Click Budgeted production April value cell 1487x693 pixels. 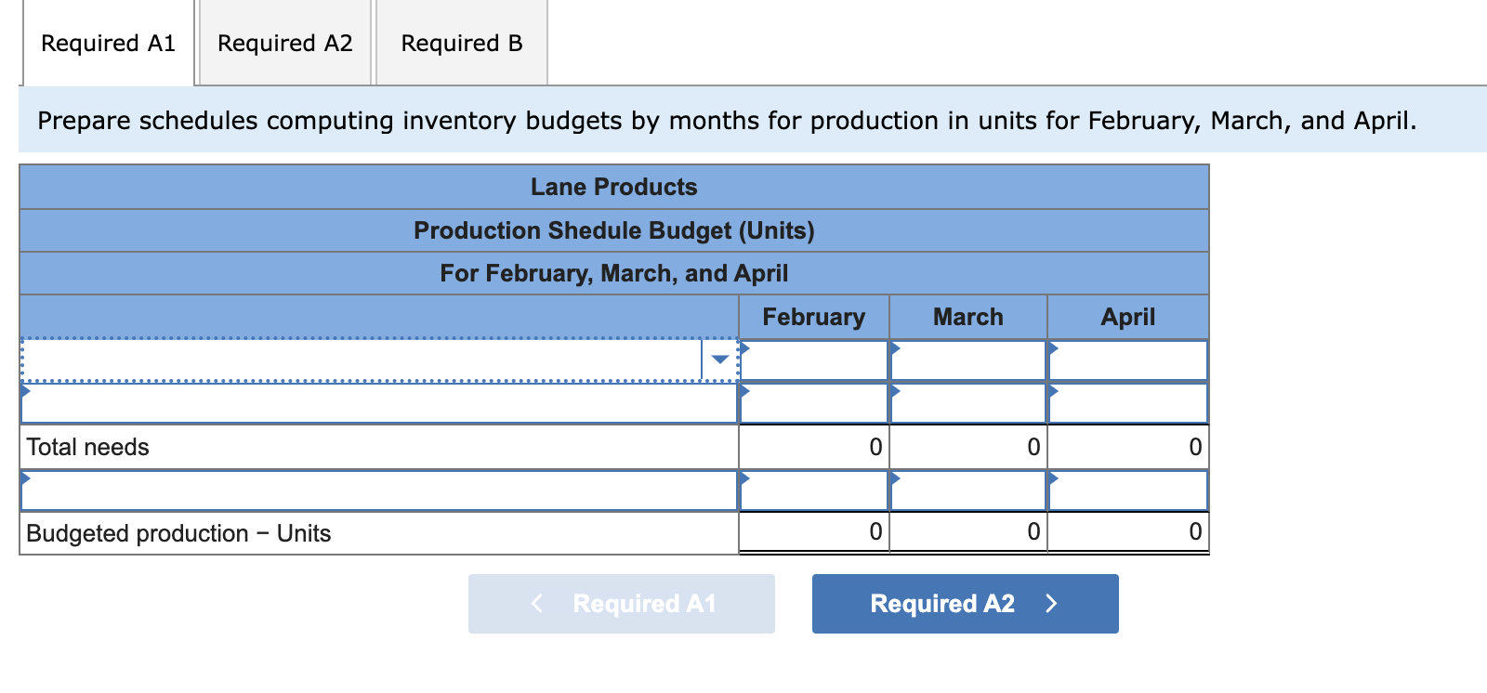click(x=1128, y=532)
